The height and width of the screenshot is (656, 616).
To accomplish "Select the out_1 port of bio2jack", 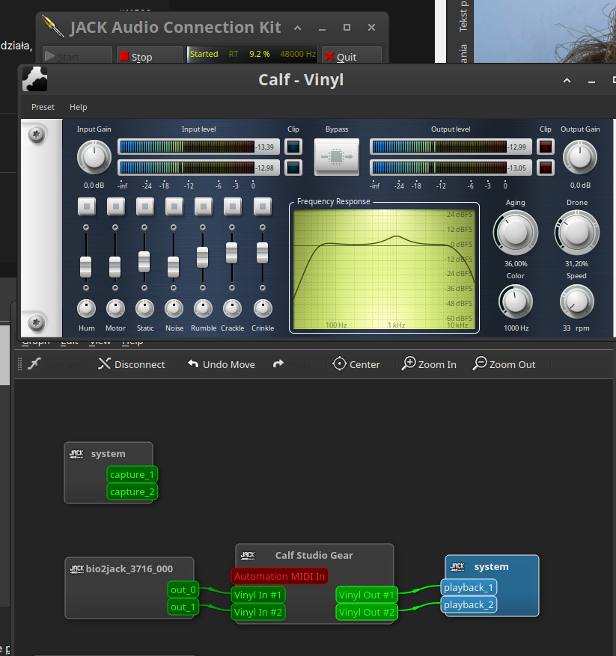I will pyautogui.click(x=183, y=607).
